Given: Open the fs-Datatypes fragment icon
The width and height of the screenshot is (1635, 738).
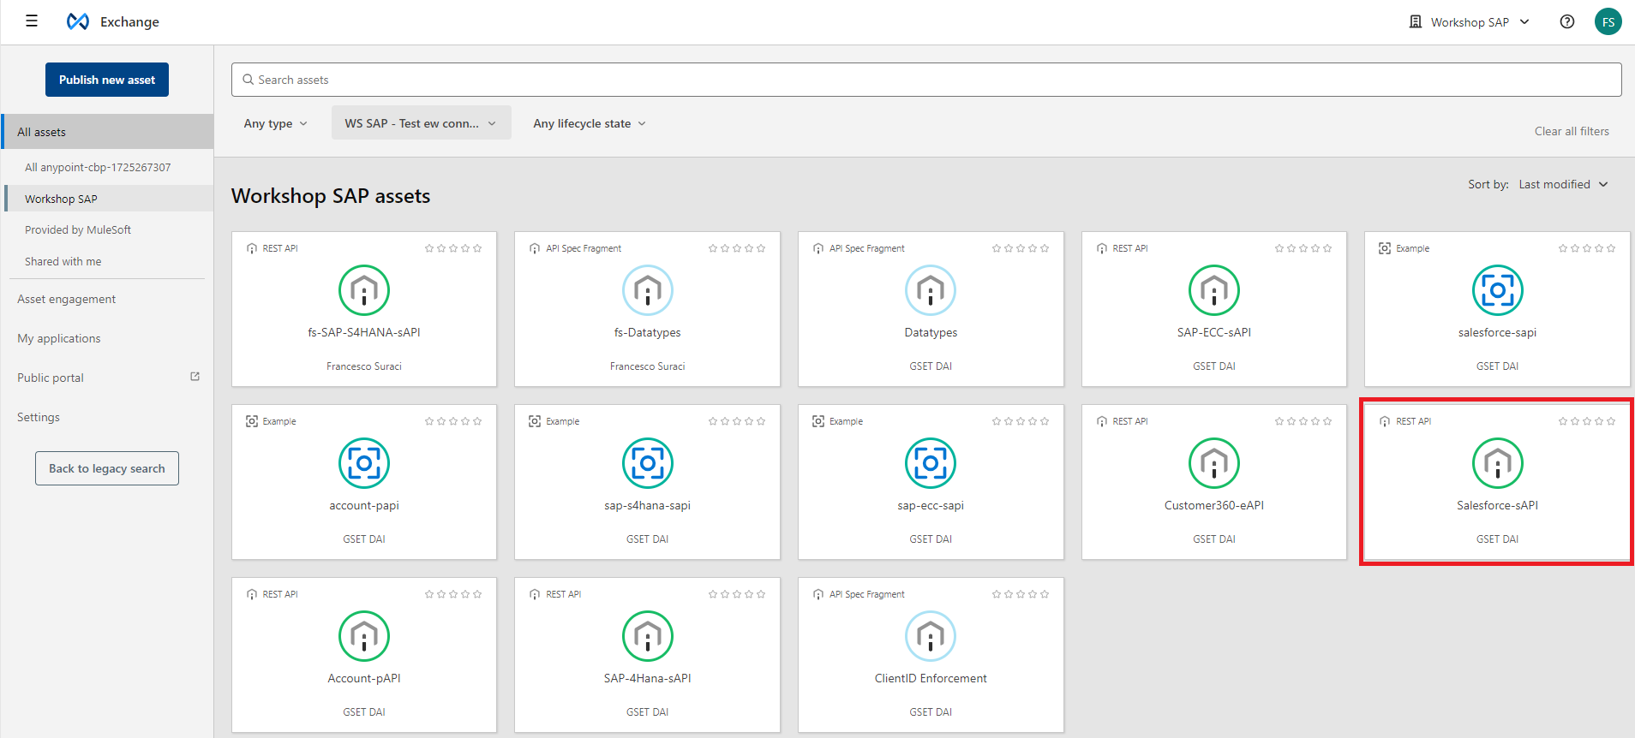Looking at the screenshot, I should coord(647,290).
